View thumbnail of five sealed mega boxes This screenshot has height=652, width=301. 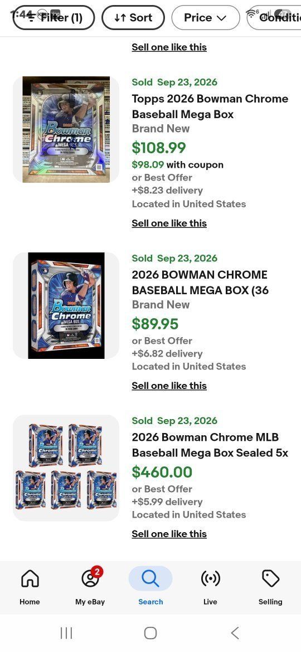66,468
